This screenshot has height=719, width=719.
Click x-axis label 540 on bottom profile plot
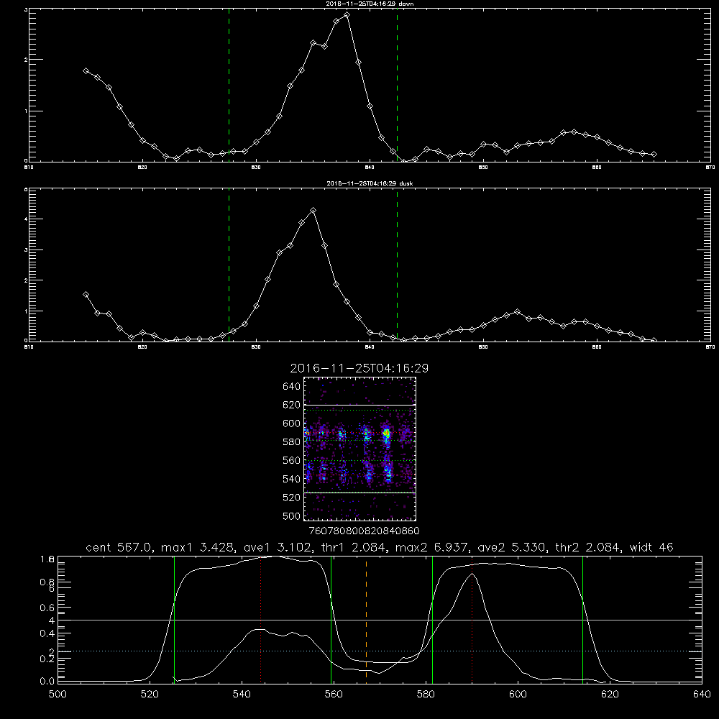point(242,694)
